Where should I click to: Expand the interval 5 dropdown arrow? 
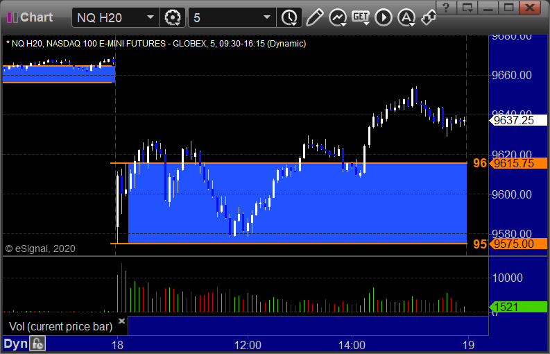[x=266, y=17]
